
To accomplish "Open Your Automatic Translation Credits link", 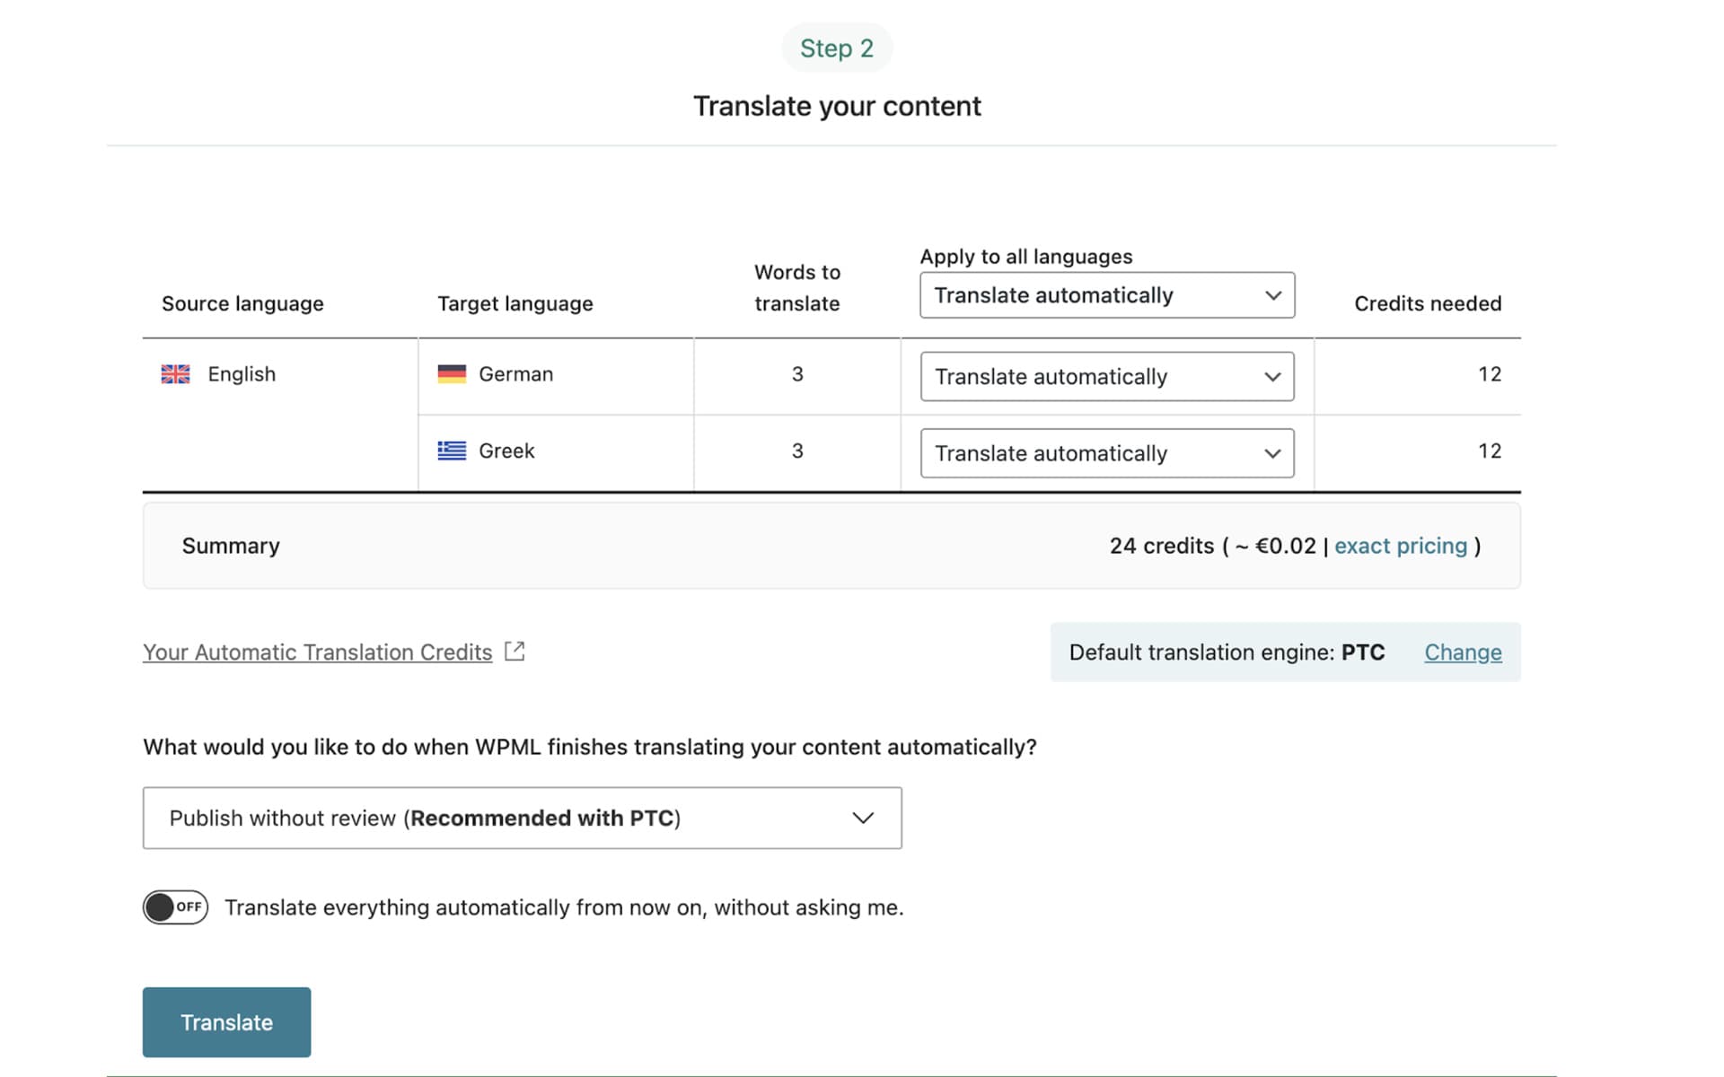I will coord(317,652).
